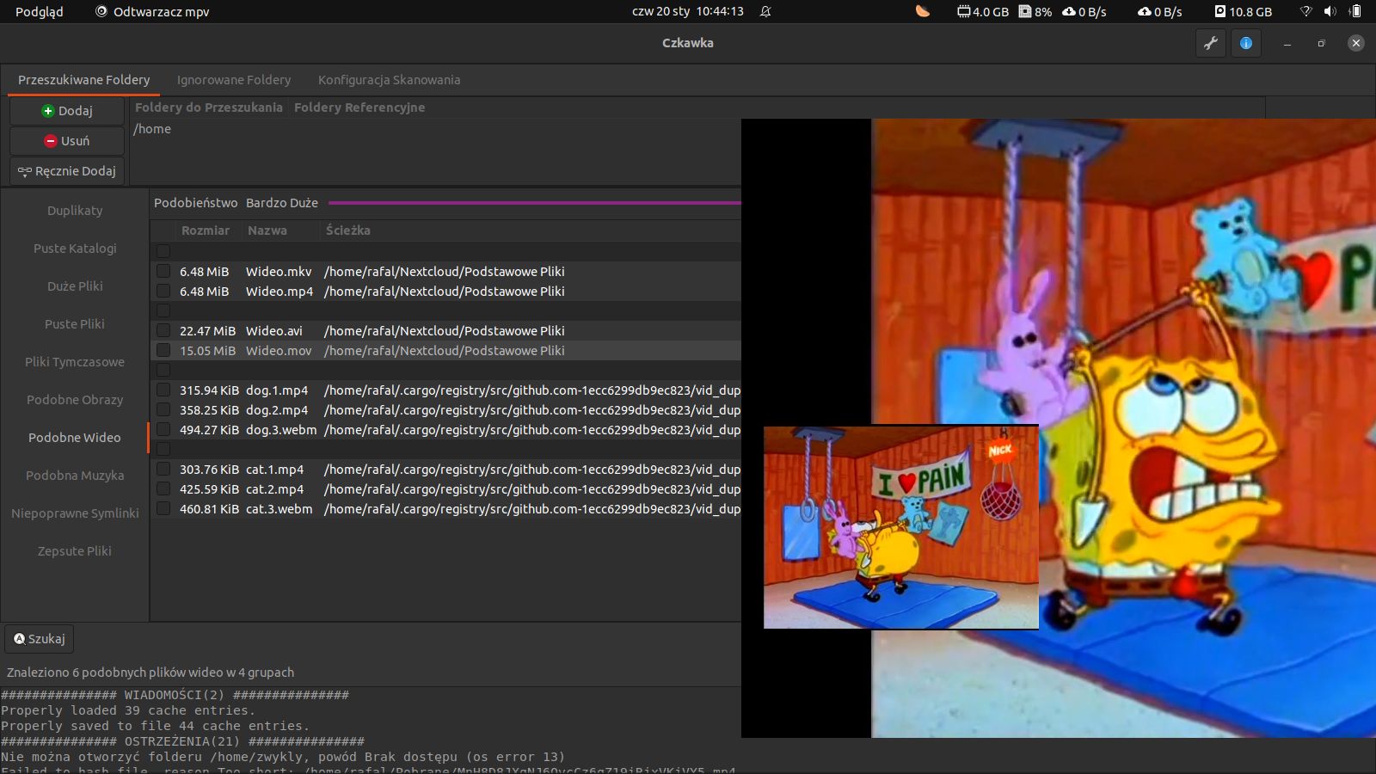Switch to Konfiguracja Skanowania tab
Screen dimensions: 1376x774
[x=389, y=80]
